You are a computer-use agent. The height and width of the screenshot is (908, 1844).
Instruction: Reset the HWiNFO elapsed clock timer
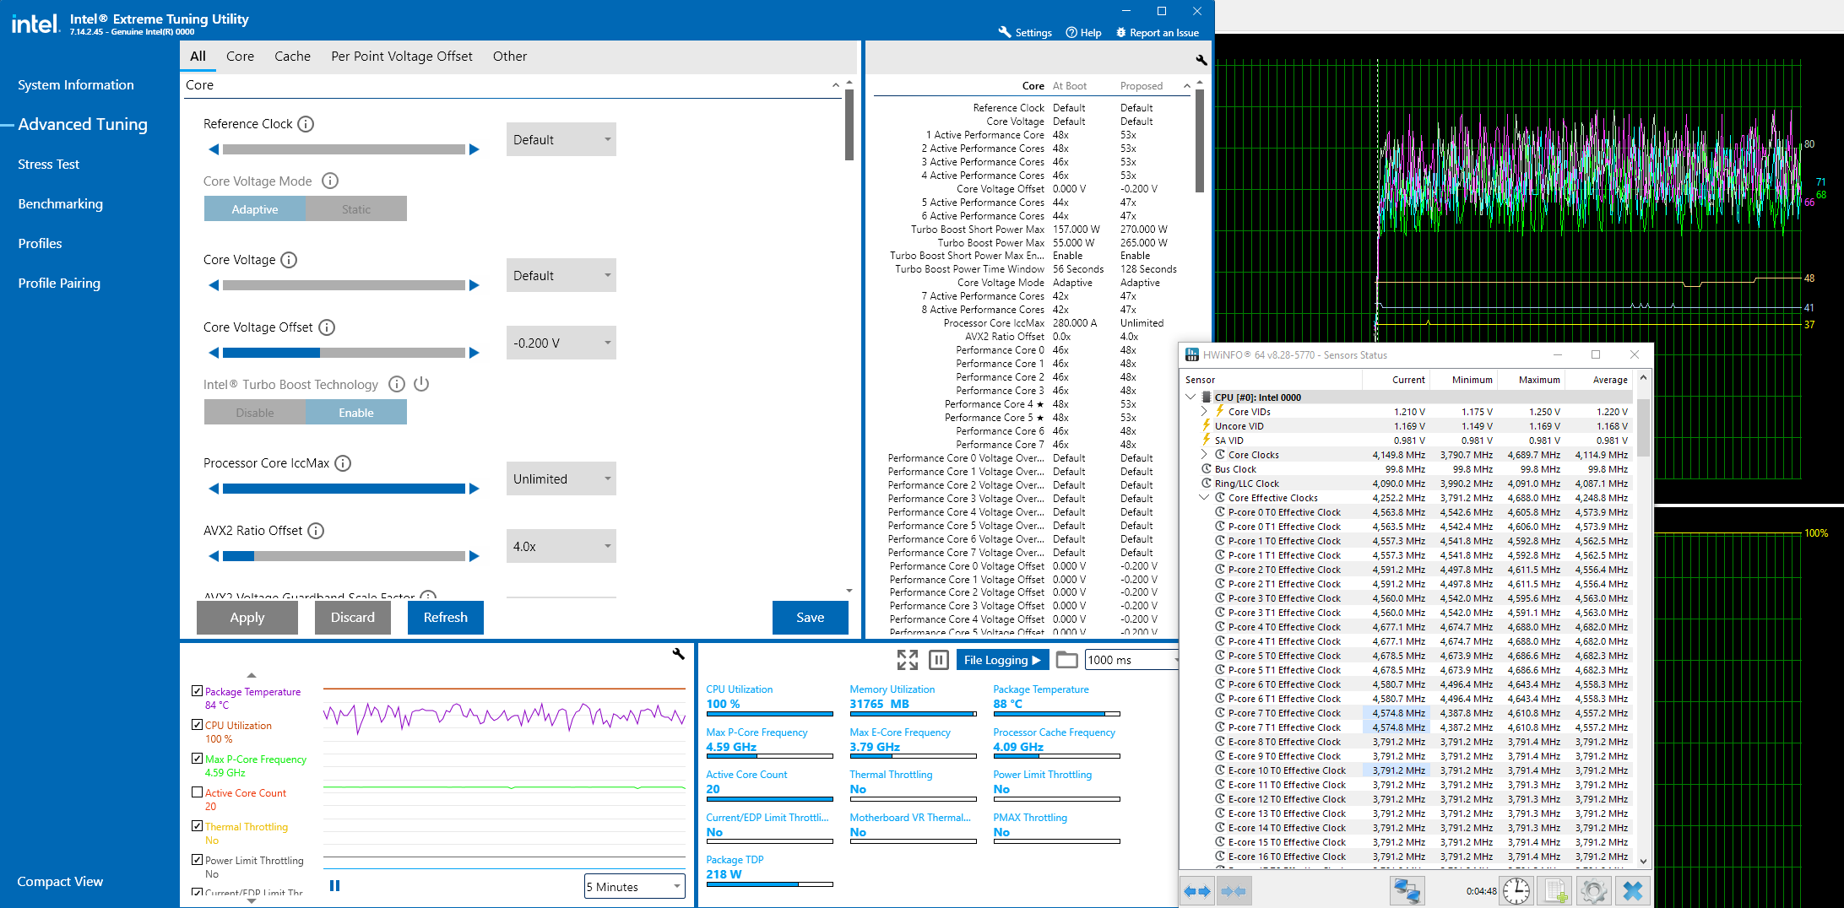coord(1516,891)
